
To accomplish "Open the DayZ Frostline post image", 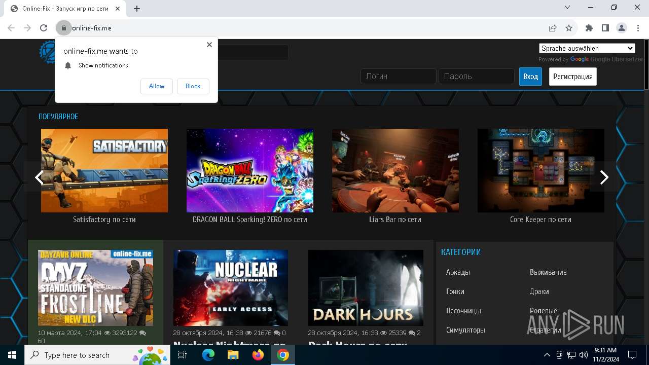I will pyautogui.click(x=95, y=287).
